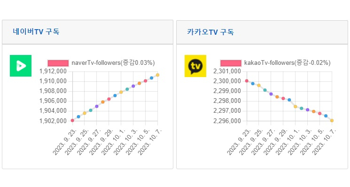Click the 1,902,000 axis label on Naver chart

point(53,121)
